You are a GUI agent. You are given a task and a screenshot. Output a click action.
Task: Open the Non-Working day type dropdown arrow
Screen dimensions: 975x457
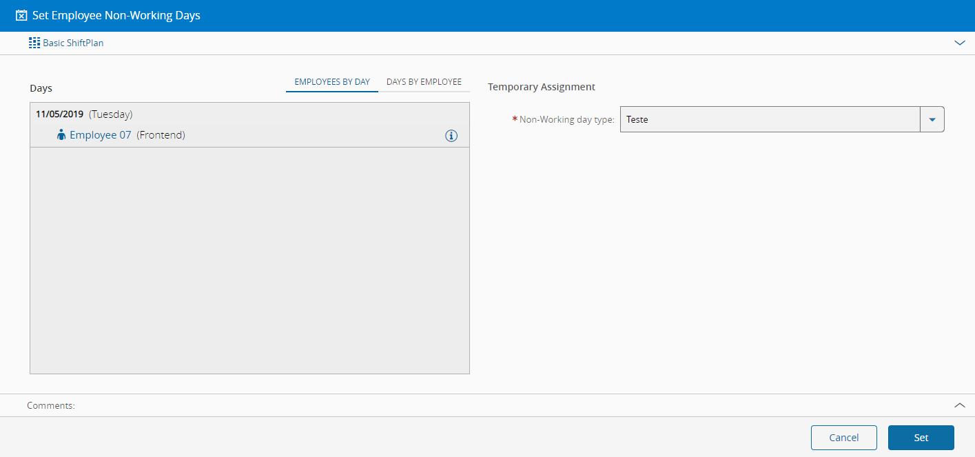coord(932,119)
